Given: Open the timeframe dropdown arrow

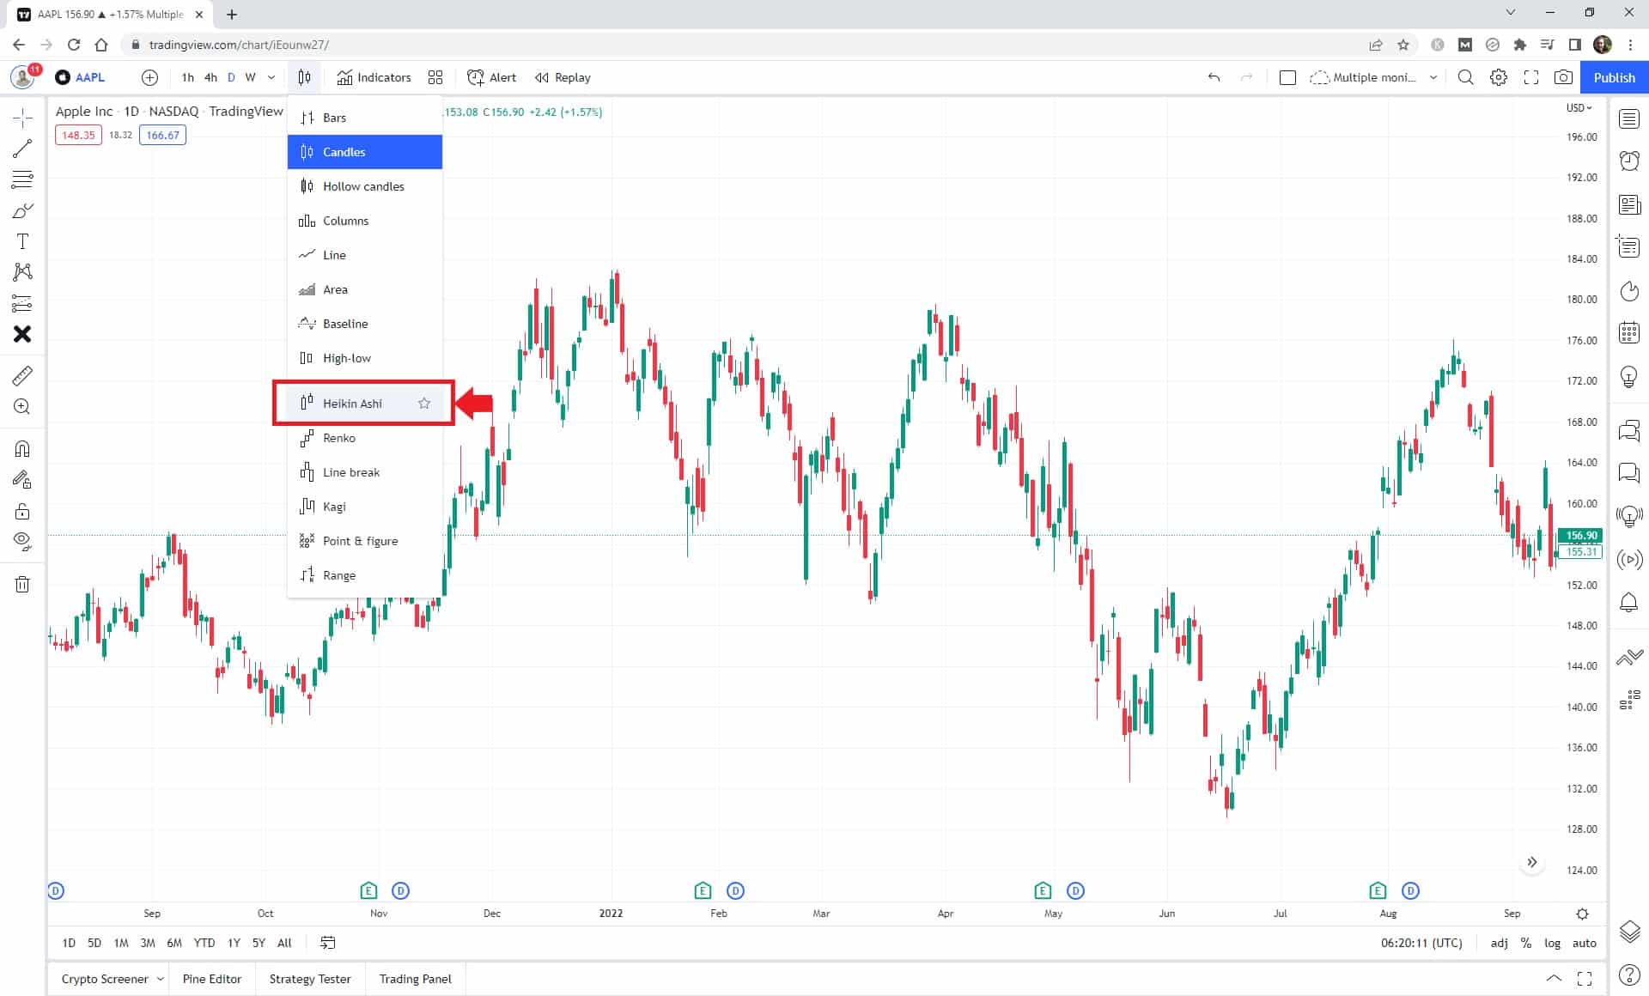Looking at the screenshot, I should coord(271,77).
